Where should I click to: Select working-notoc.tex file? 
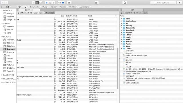(x=132, y=83)
